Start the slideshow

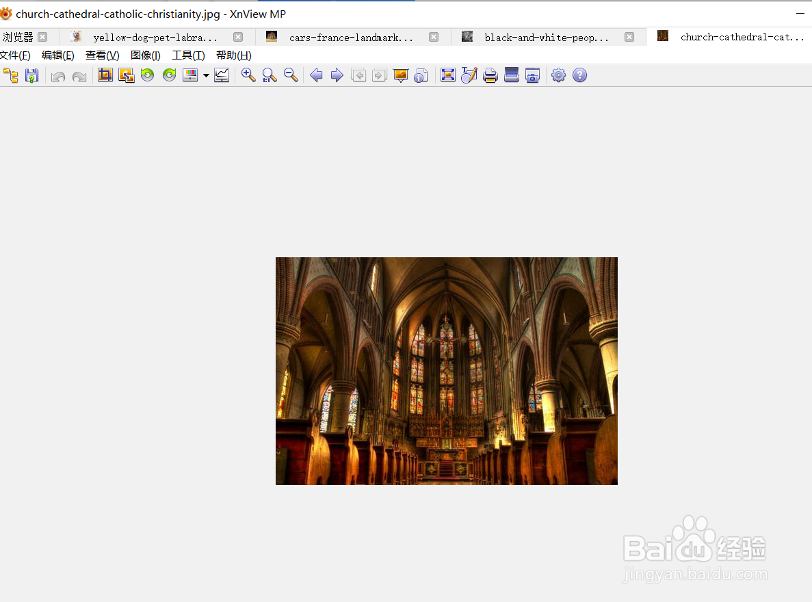tap(400, 75)
